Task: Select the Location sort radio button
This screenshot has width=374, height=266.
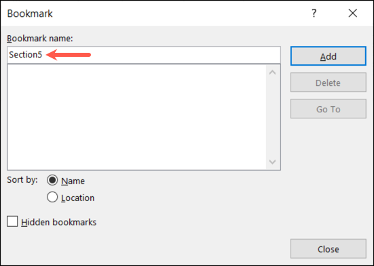Action: click(52, 197)
